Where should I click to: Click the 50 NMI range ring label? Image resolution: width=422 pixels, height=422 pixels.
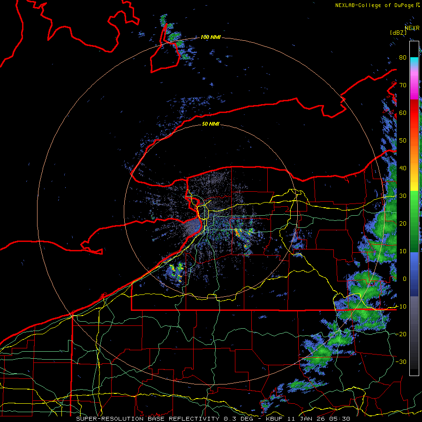211,124
